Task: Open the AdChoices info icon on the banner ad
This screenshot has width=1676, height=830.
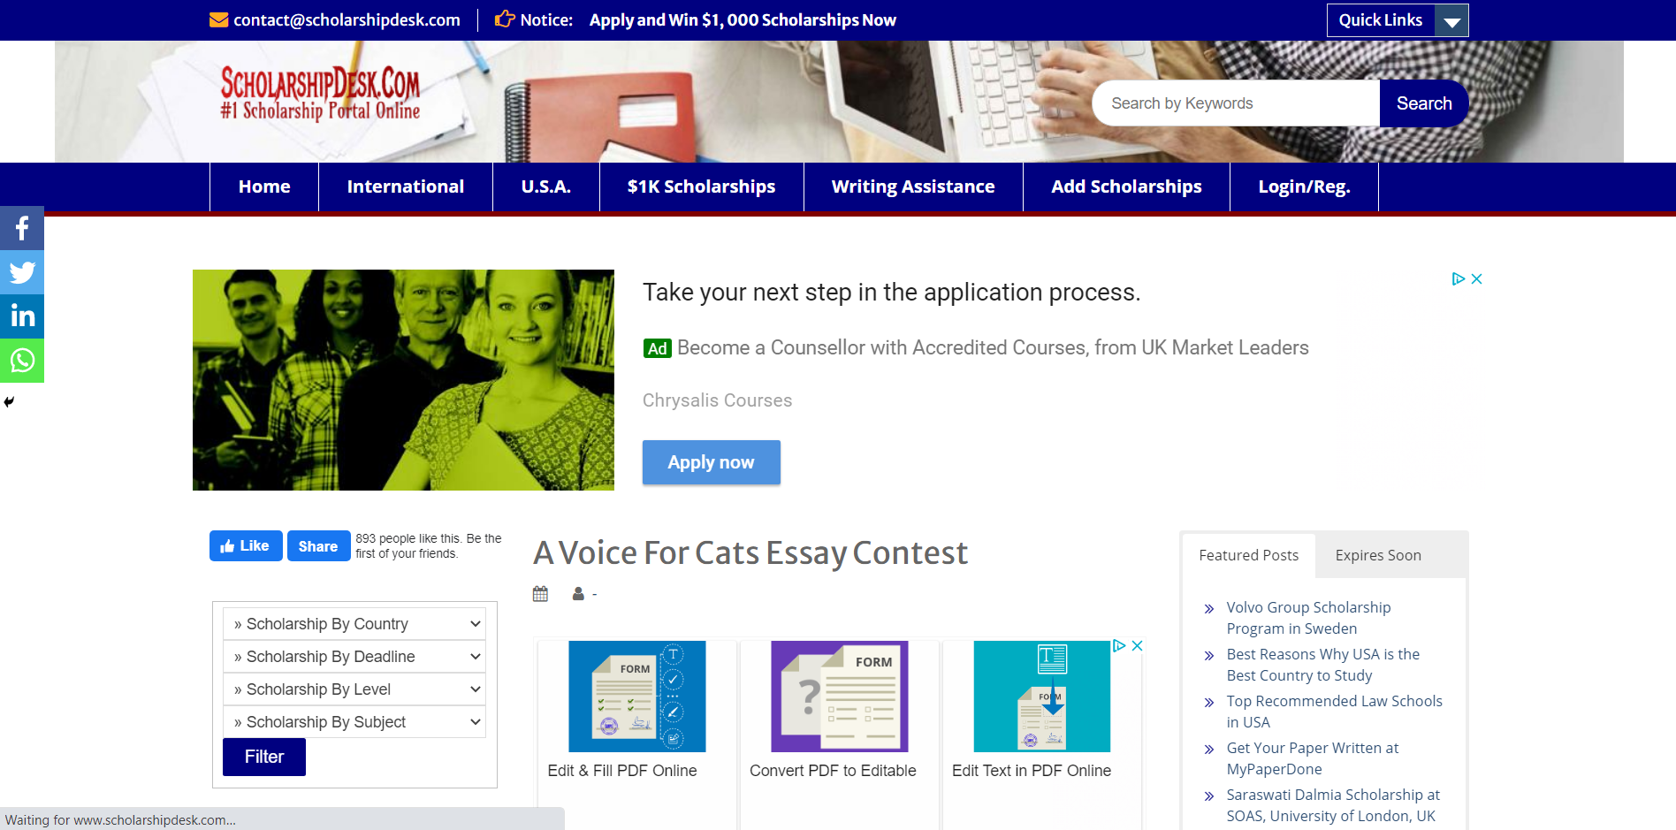Action: coord(1459,278)
